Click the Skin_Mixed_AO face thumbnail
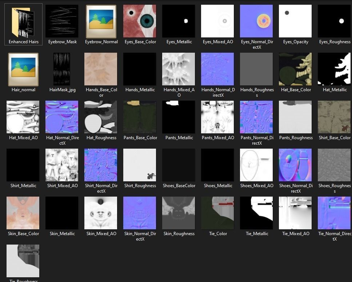This screenshot has height=282, width=352. click(x=101, y=213)
